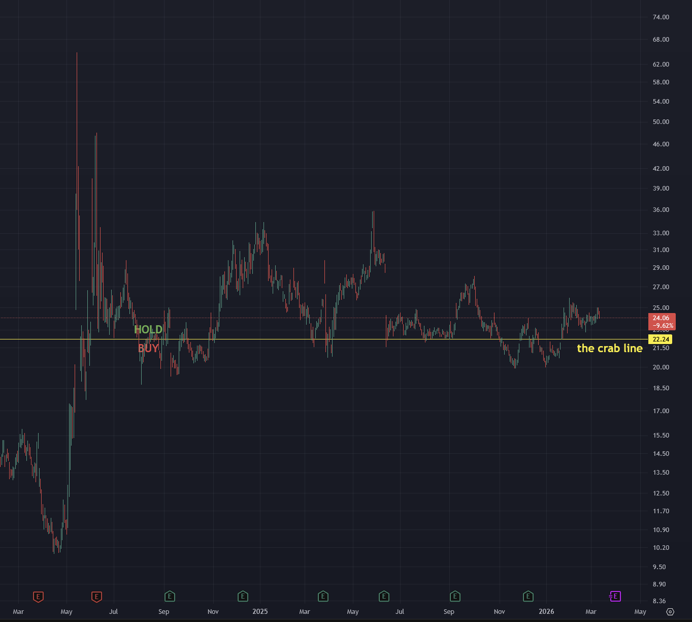The image size is (692, 622).
Task: Show the green earnings marker just before Jul 2025
Action: pos(384,596)
